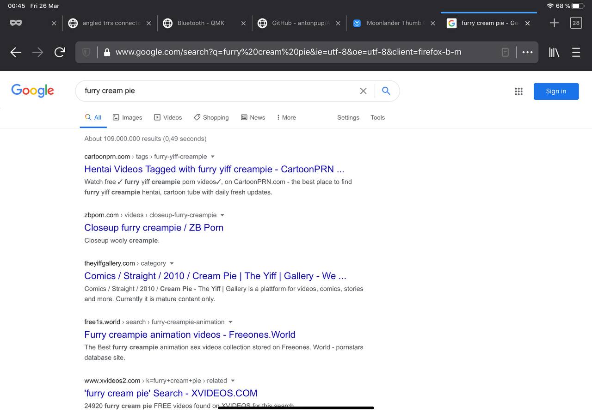Go forward with the forward arrow

coord(37,53)
